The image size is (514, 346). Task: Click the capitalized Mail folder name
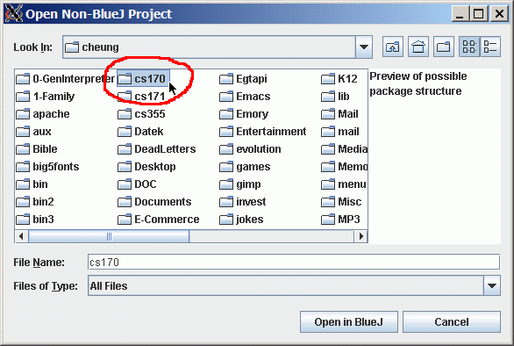[348, 114]
